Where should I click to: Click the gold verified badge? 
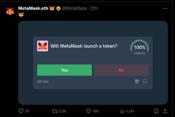click(x=58, y=8)
